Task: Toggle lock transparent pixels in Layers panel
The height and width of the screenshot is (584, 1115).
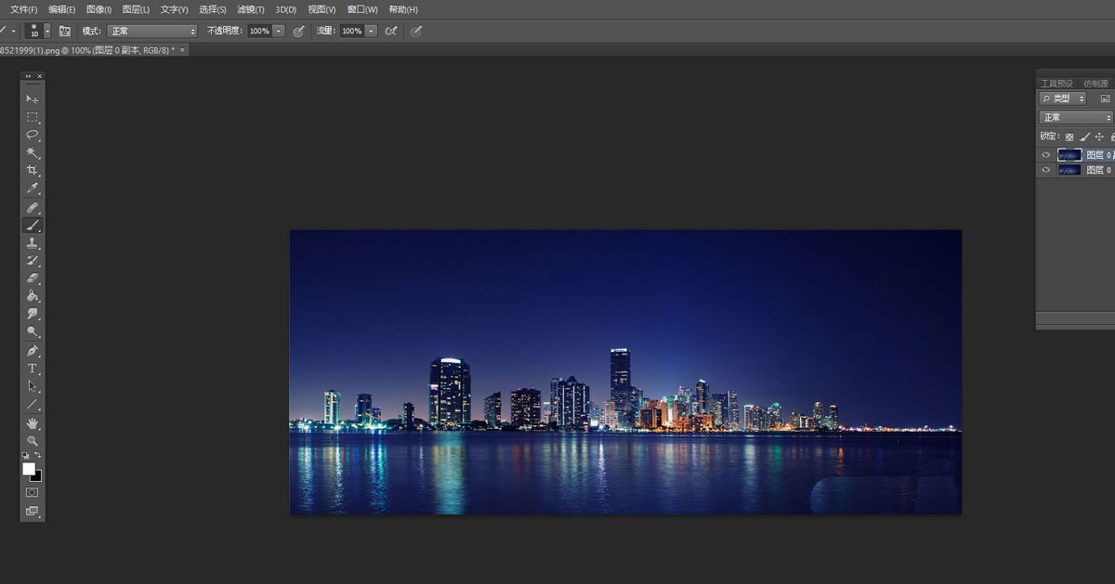Action: (x=1069, y=136)
